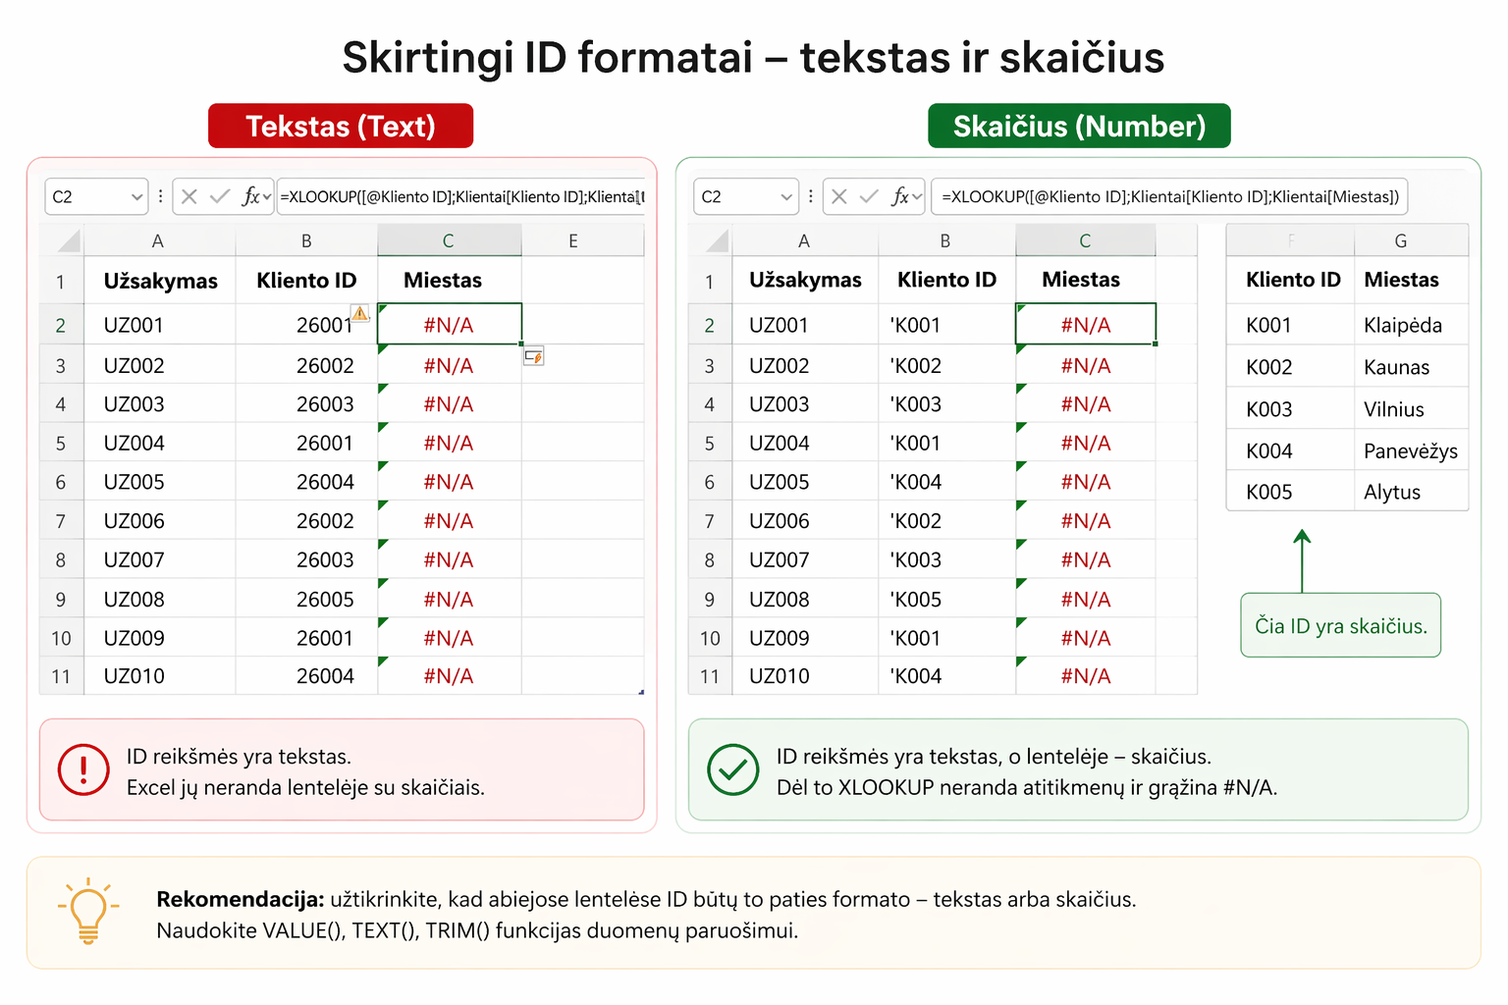Image resolution: width=1508 pixels, height=1005 pixels.
Task: Expand the chevron next to fx in right sheet
Action: pos(917,197)
